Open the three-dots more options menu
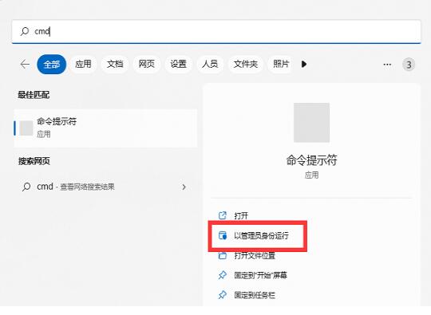The image size is (431, 315). pyautogui.click(x=387, y=65)
